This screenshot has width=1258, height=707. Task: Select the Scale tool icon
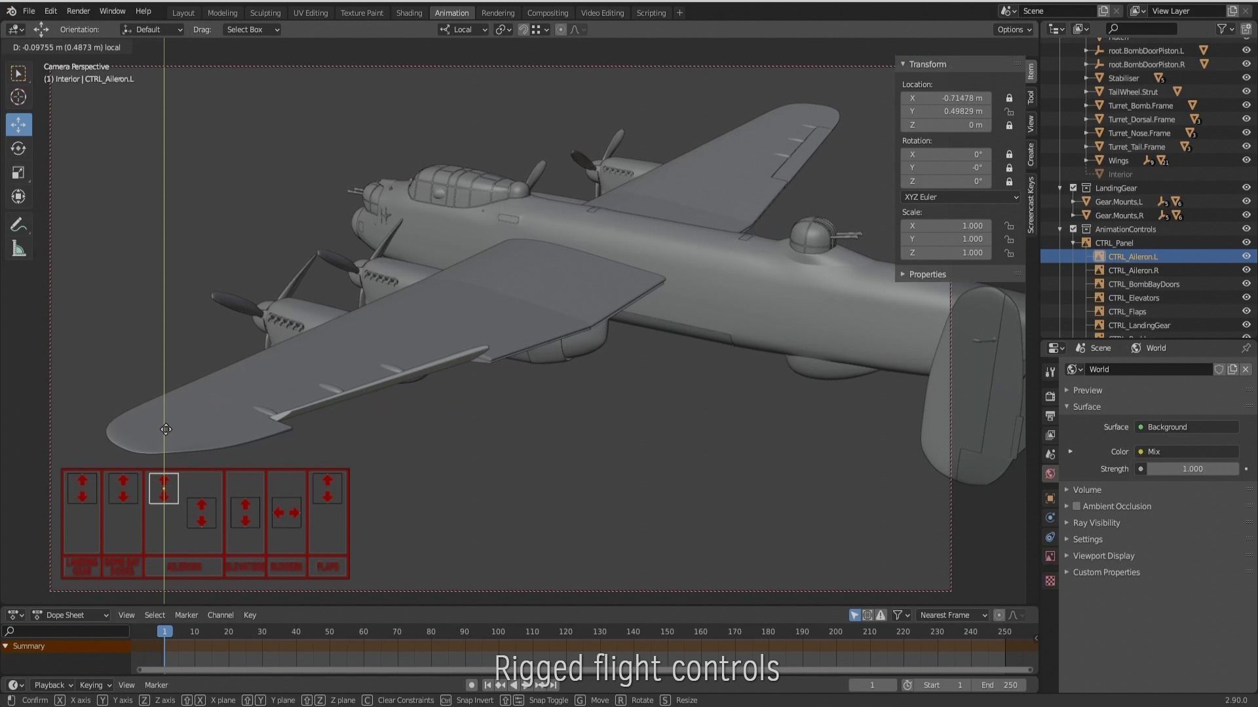(x=18, y=173)
